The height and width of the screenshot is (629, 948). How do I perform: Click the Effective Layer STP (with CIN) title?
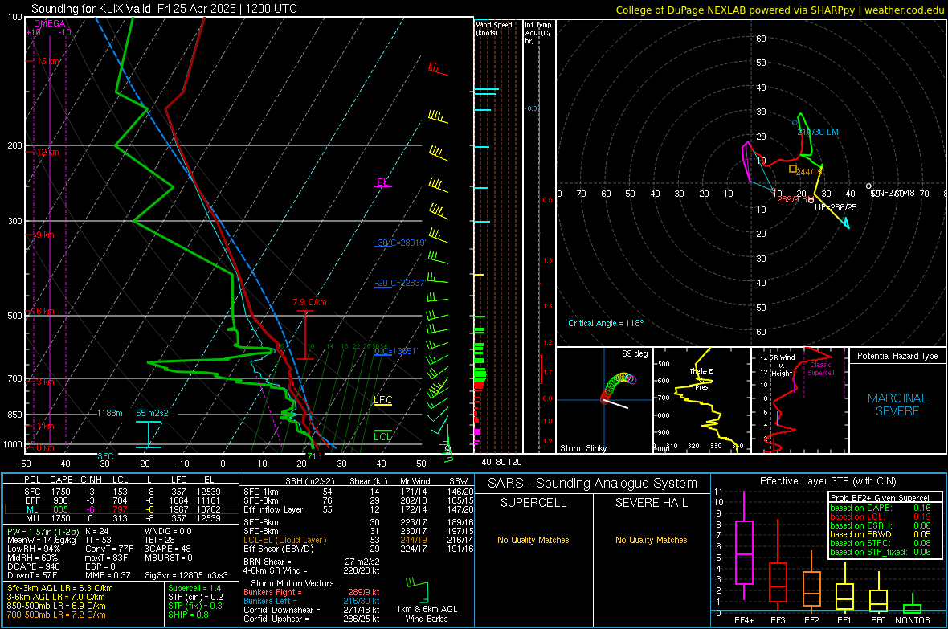(828, 481)
